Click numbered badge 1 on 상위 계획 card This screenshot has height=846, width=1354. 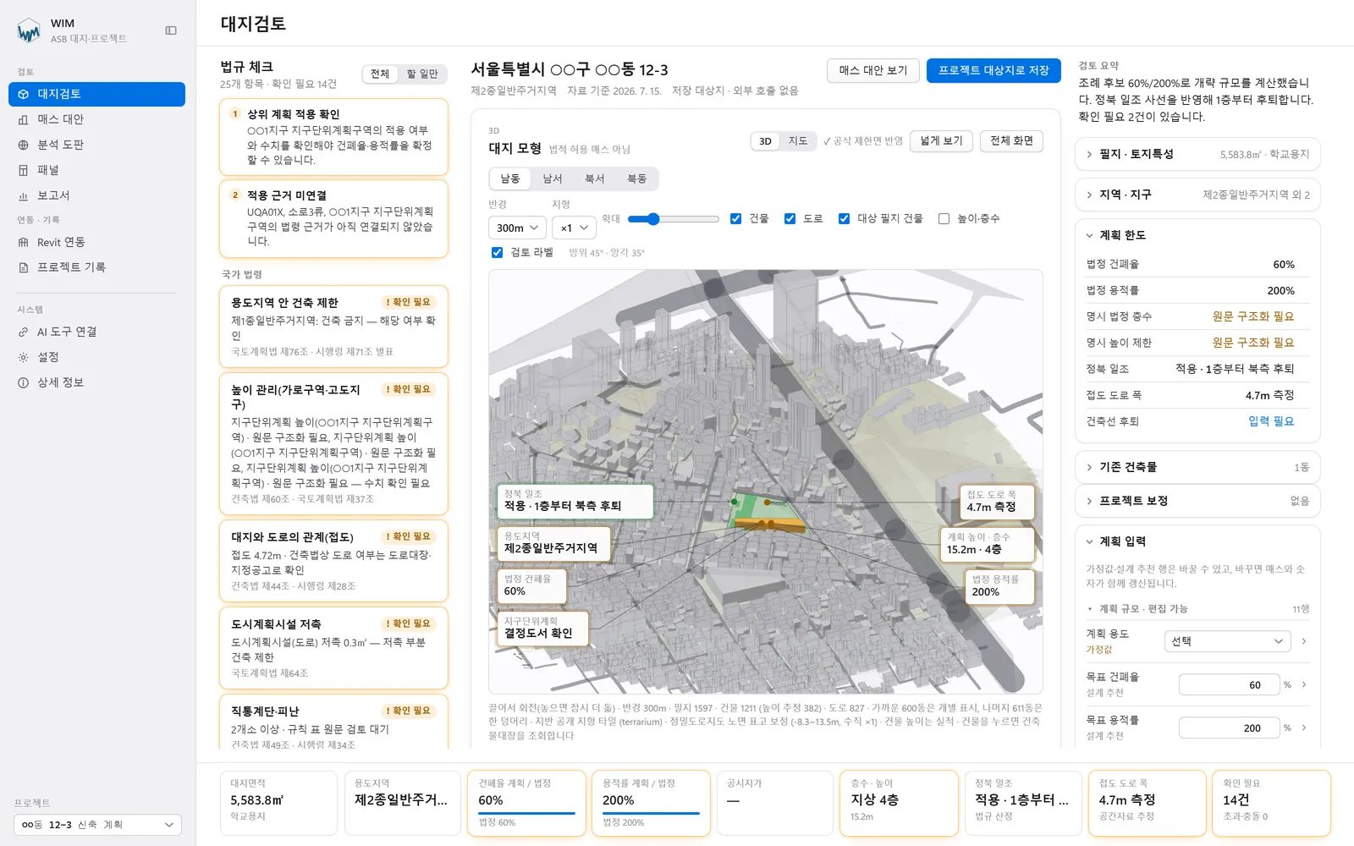(x=235, y=113)
